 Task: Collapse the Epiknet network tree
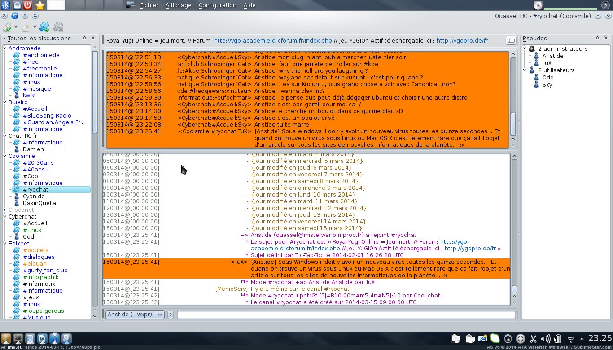point(5,244)
